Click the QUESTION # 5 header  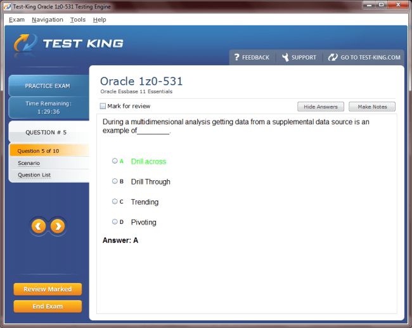49,132
